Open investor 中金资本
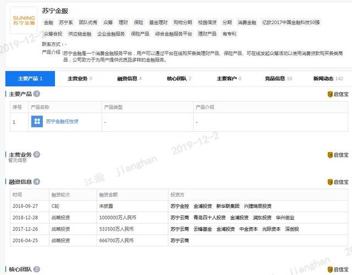352x275 pixels. (x=249, y=229)
